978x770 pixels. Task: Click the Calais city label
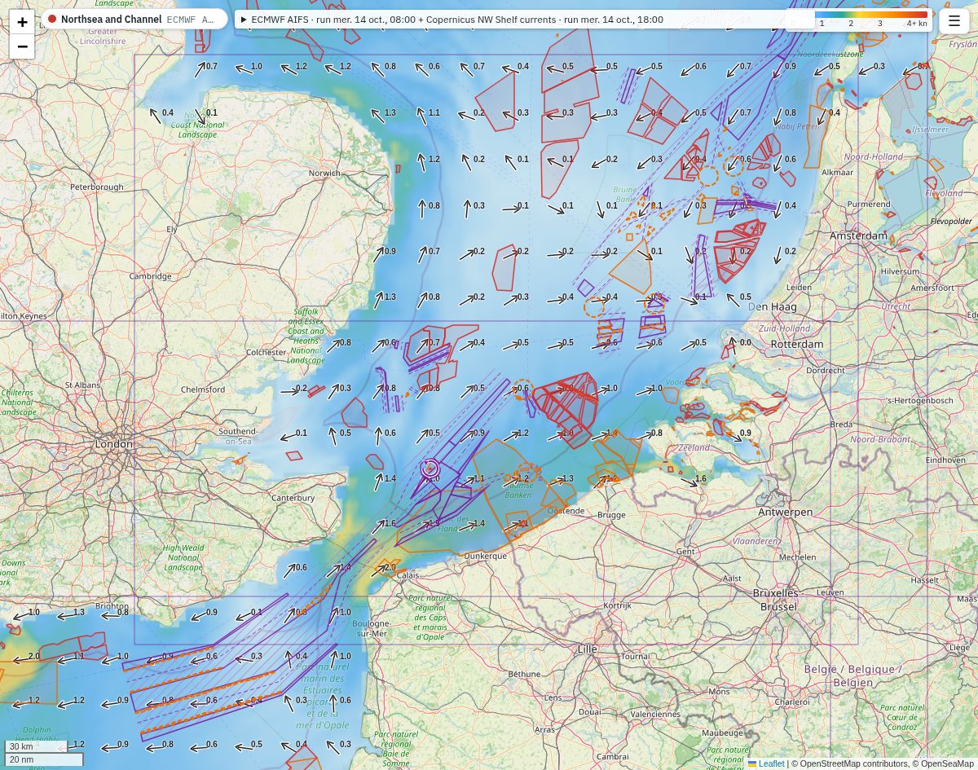(x=407, y=575)
